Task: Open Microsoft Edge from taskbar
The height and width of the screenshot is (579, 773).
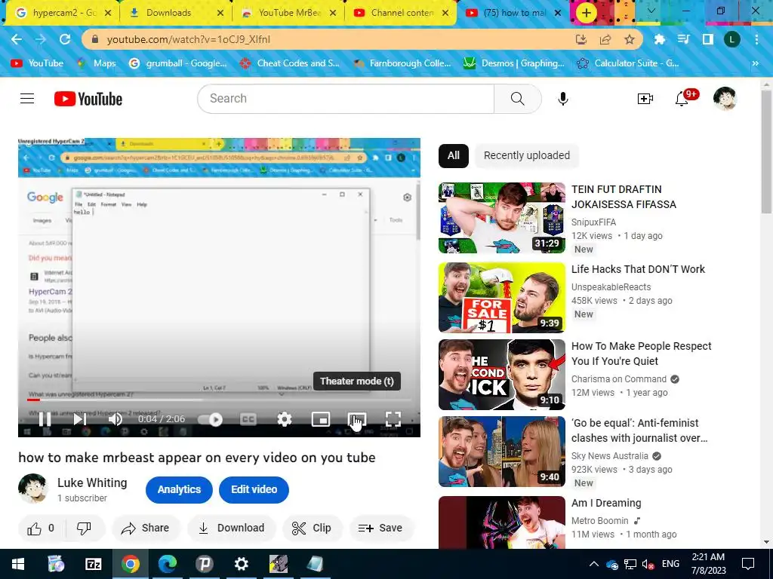Action: pyautogui.click(x=167, y=564)
